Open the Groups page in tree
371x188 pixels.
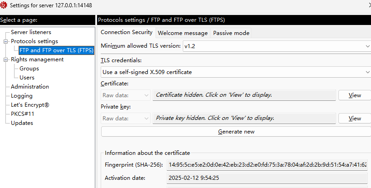(x=29, y=69)
